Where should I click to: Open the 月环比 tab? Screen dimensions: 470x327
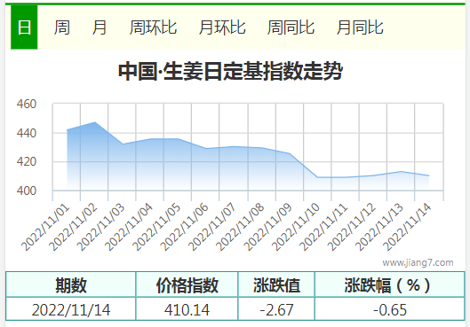(x=222, y=27)
